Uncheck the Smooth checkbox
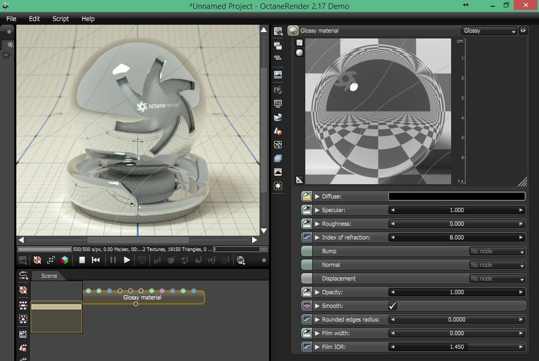 point(392,306)
